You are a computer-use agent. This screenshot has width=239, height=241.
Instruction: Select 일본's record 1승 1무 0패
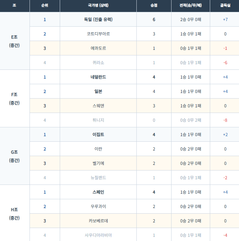[190, 92]
